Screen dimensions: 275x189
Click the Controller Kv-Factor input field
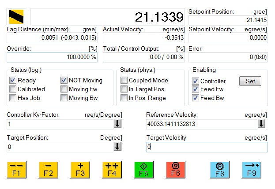point(59,124)
